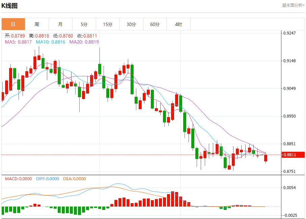Click the DEA:0.0000 label
Image resolution: width=306 pixels, height=219 pixels.
click(x=74, y=179)
